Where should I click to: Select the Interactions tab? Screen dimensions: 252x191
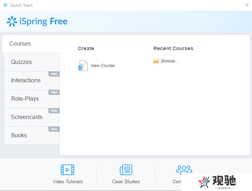[32, 80]
